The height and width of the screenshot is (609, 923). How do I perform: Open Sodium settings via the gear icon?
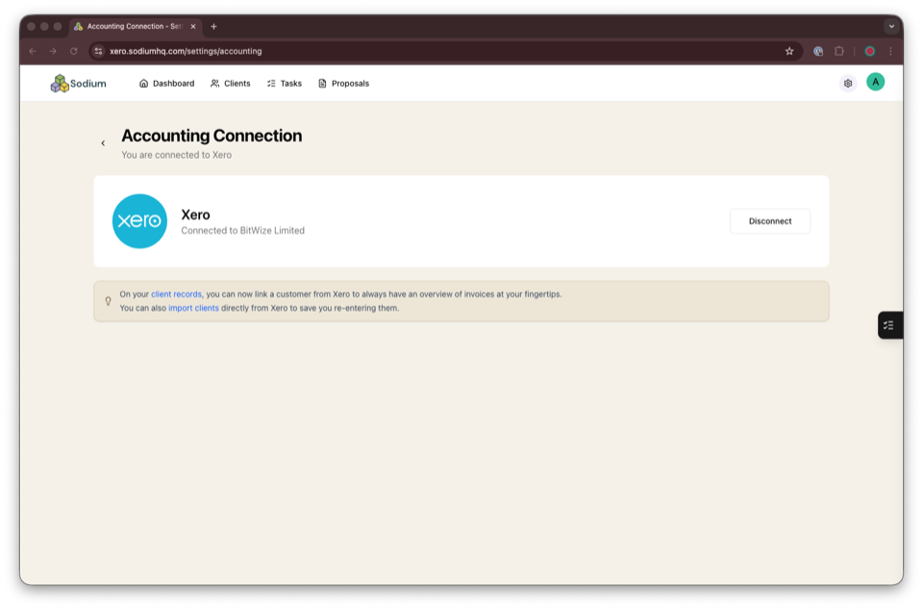[847, 83]
